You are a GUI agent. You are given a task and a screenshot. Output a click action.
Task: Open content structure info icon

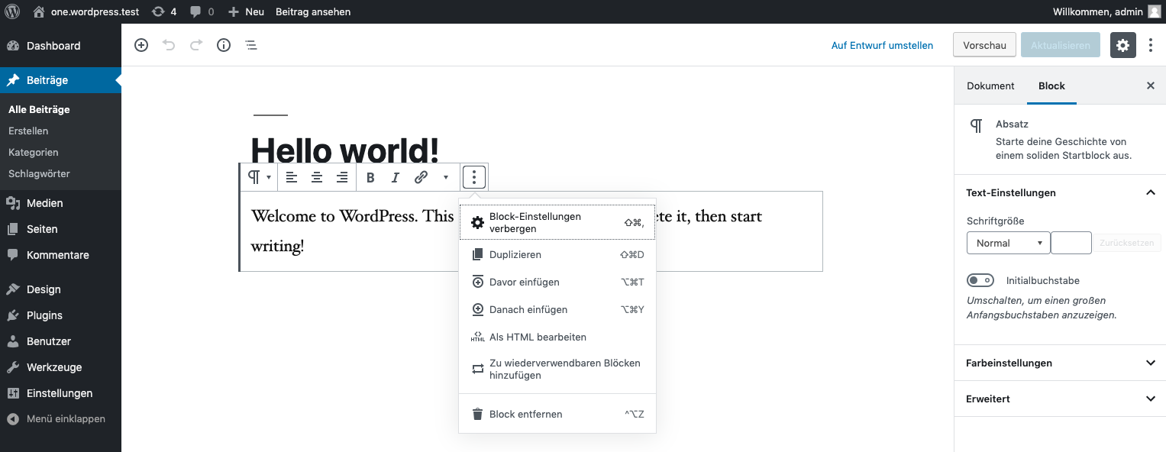pos(224,45)
